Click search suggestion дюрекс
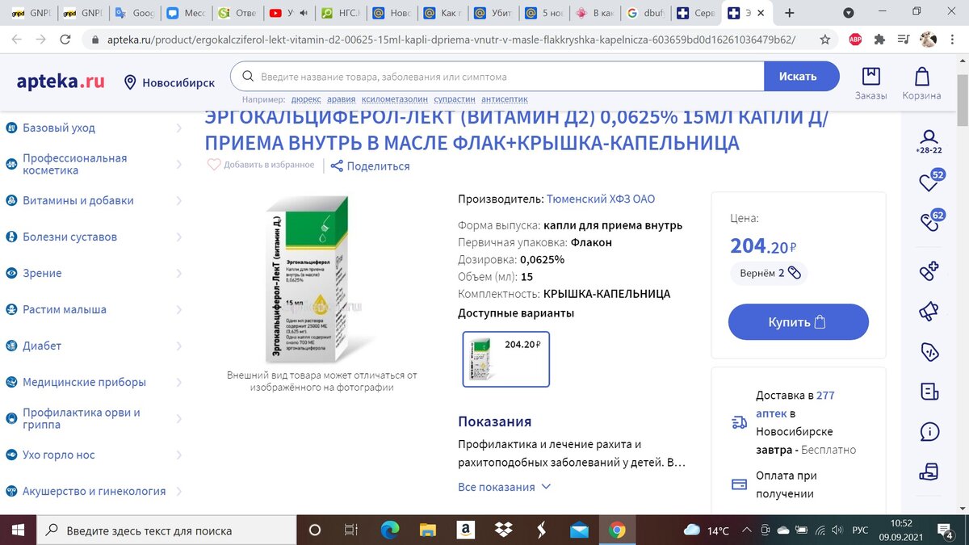 tap(306, 99)
